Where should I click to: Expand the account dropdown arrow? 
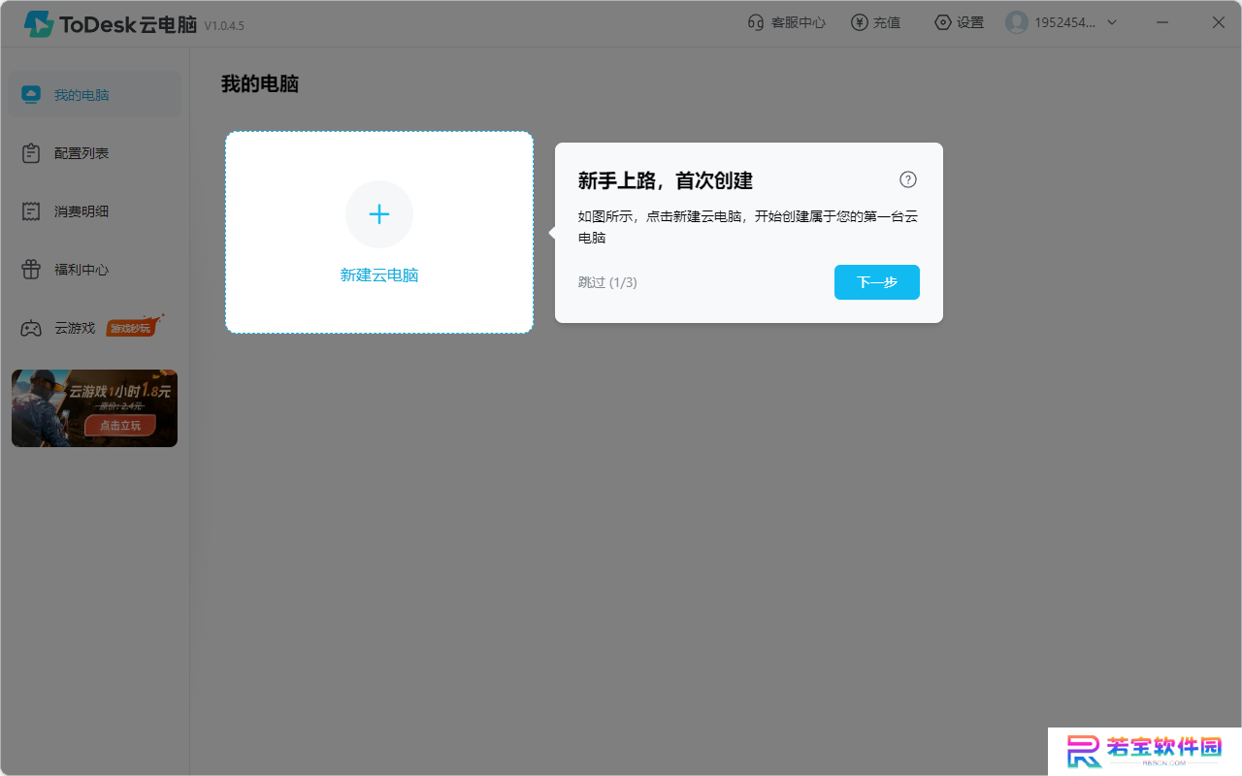(1112, 22)
